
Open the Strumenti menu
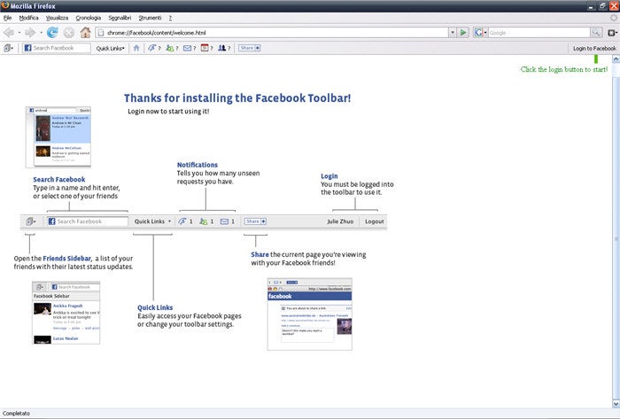tap(150, 18)
